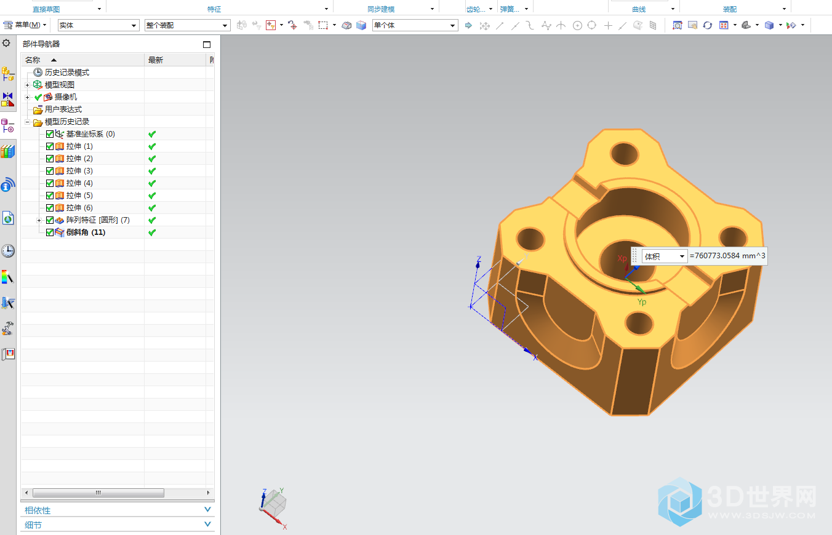Sort by the 名称 column header
Viewport: 832px width, 535px height.
tap(83, 60)
